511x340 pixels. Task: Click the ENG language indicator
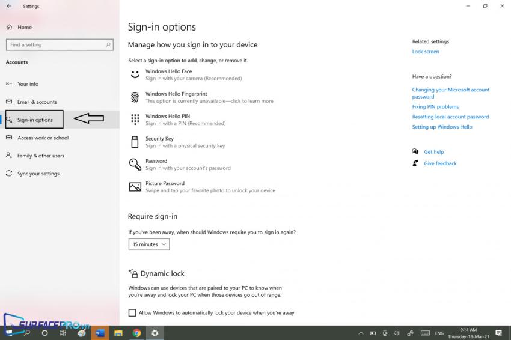[x=439, y=333]
